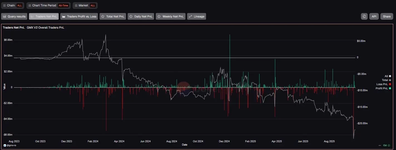Click the table icon on Query results

pos(4,17)
